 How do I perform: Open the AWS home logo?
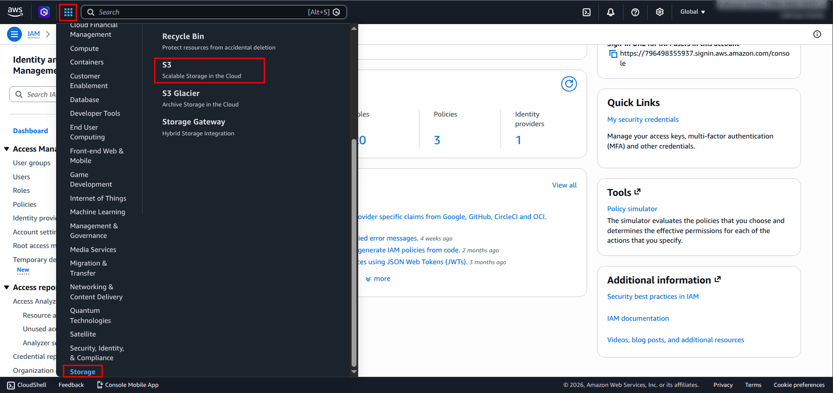click(15, 12)
